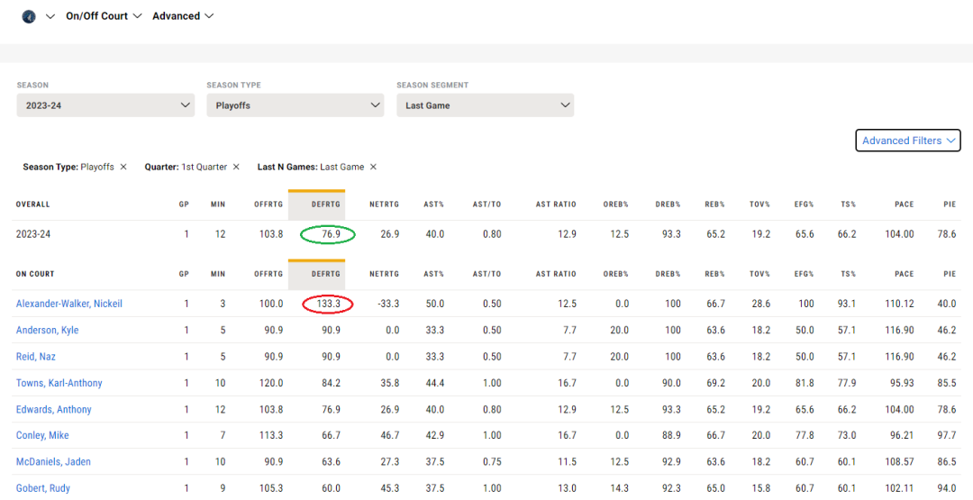The width and height of the screenshot is (973, 500).
Task: Open the Advanced stats type dropdown
Action: (x=182, y=16)
